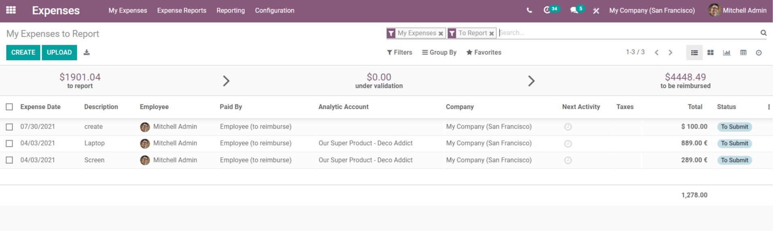The image size is (773, 231).
Task: Click the Upload button
Action: coord(59,52)
